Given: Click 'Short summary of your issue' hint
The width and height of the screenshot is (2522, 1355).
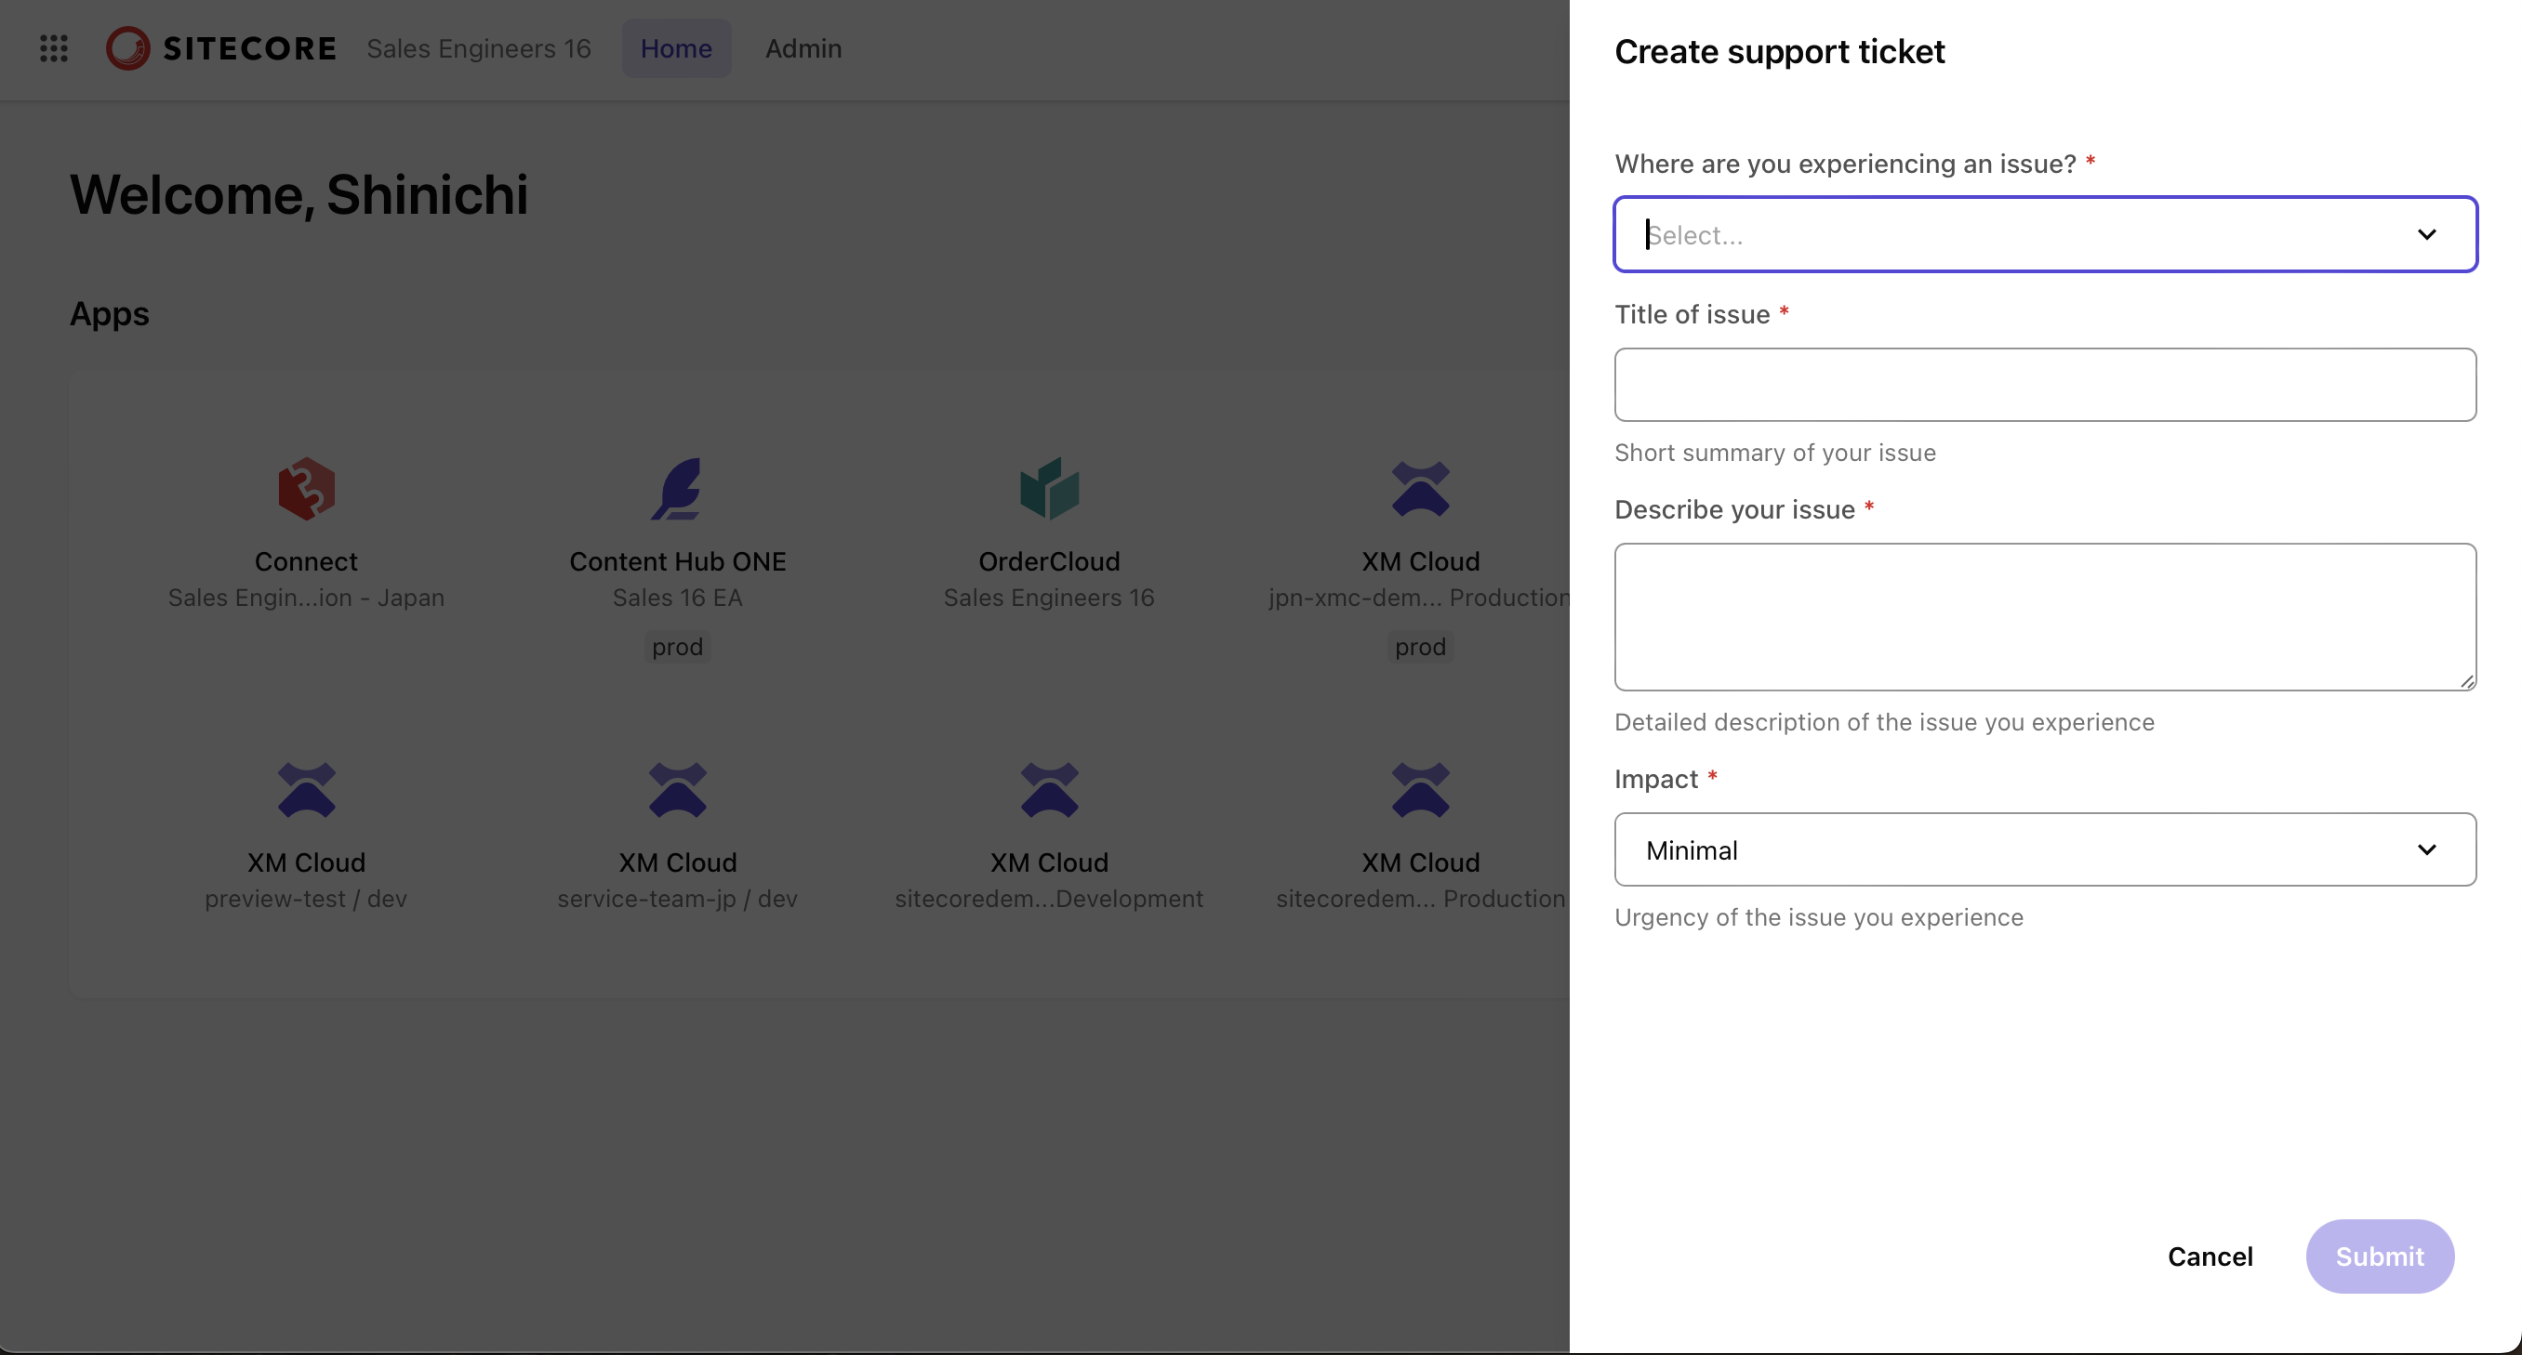Looking at the screenshot, I should 1775,452.
